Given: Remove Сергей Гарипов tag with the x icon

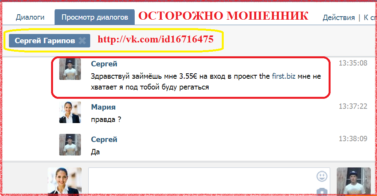Looking at the screenshot, I should 82,41.
